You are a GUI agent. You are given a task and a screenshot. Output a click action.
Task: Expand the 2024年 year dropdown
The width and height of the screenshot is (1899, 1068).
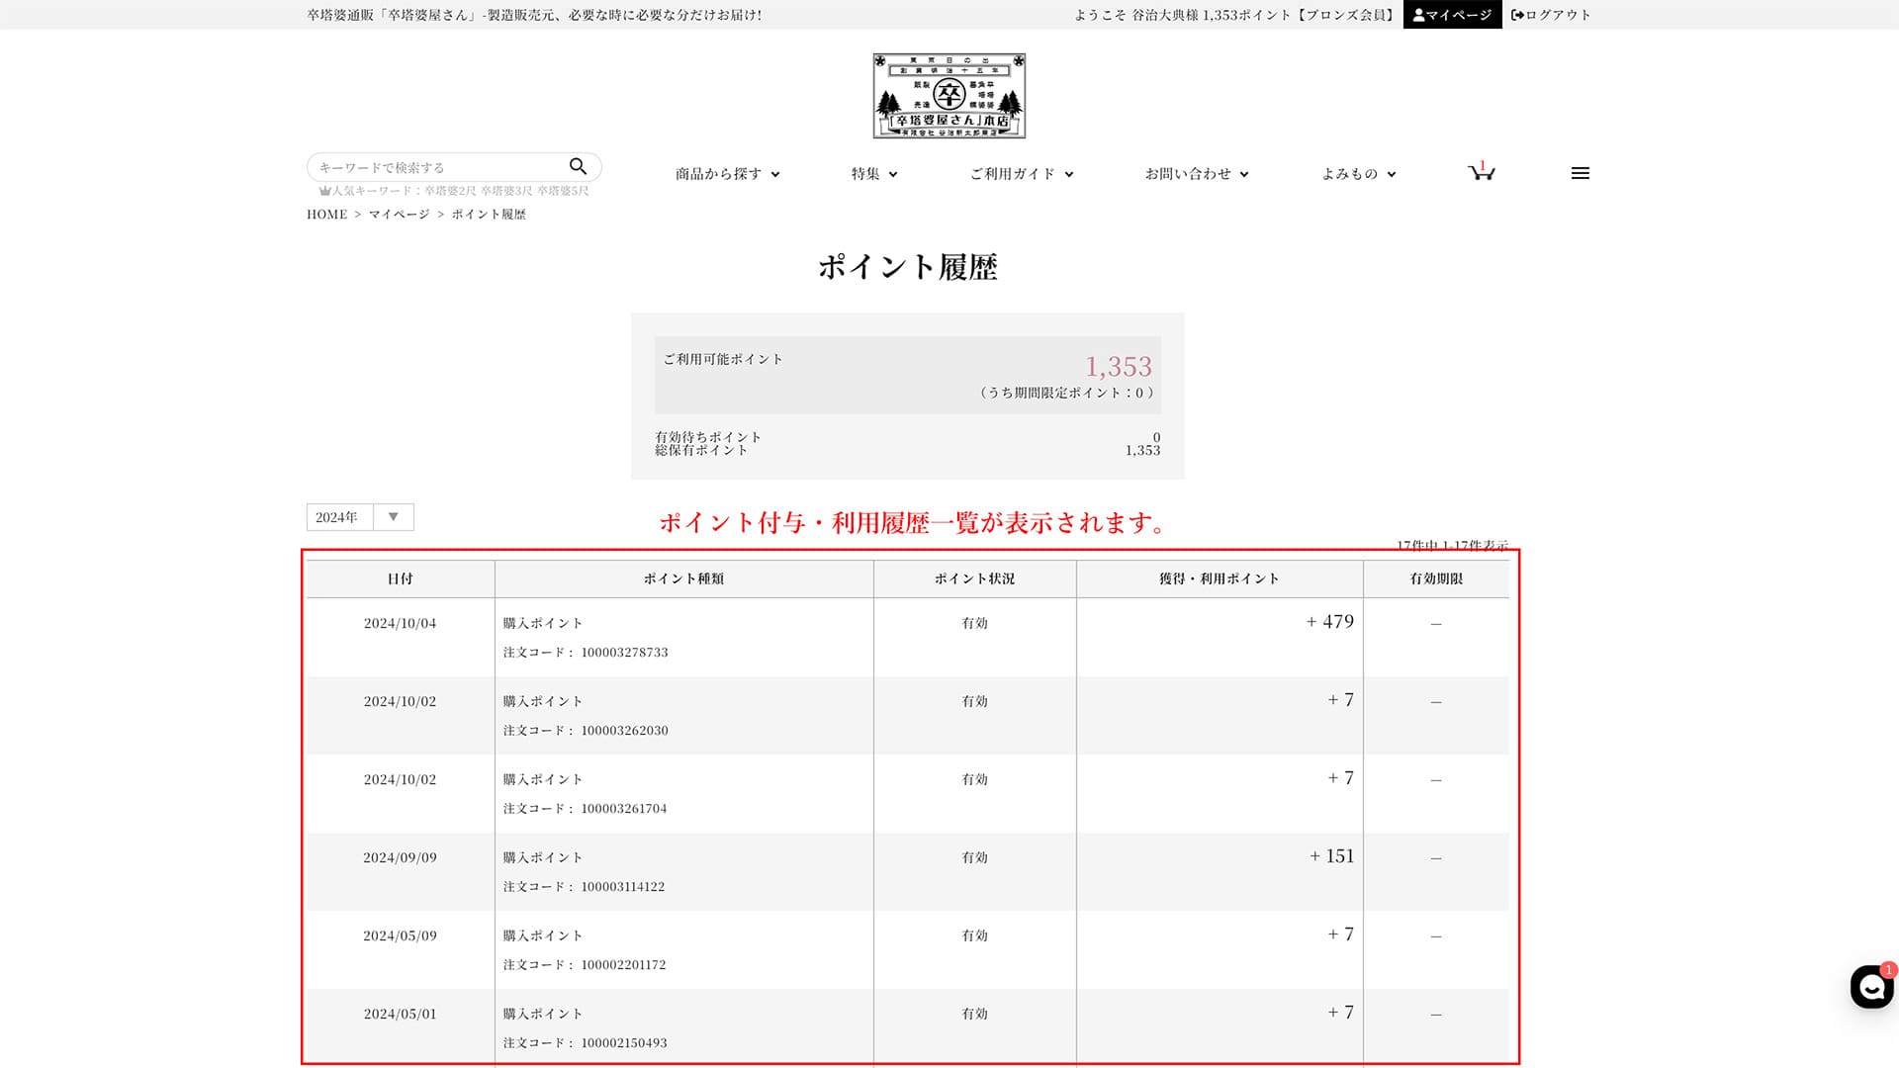[360, 517]
